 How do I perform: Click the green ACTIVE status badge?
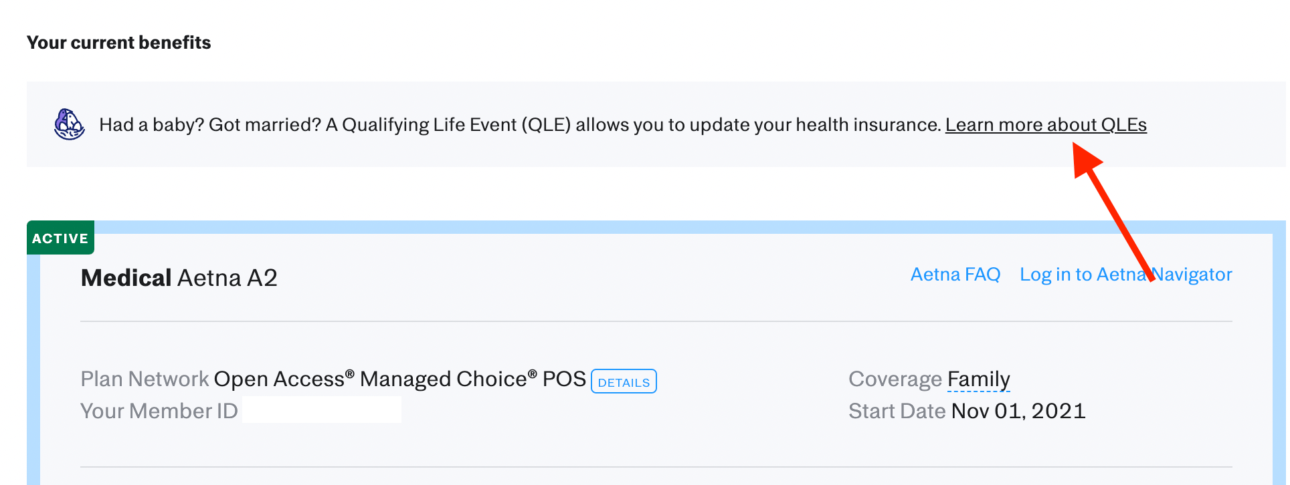60,238
